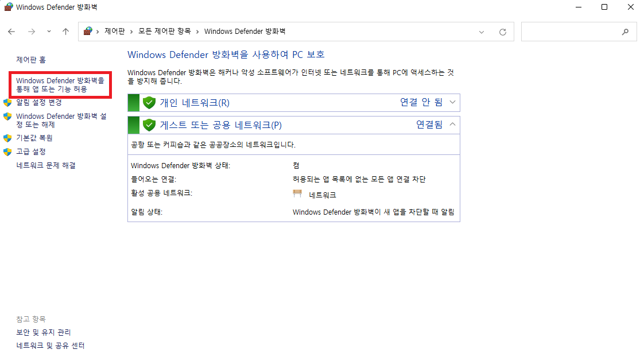The width and height of the screenshot is (644, 361).
Task: Click shield icon beside 기본값 복원
Action: click(7, 138)
